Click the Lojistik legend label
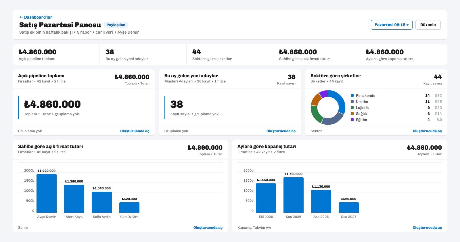Image resolution: width=460 pixels, height=242 pixels. pyautogui.click(x=362, y=108)
